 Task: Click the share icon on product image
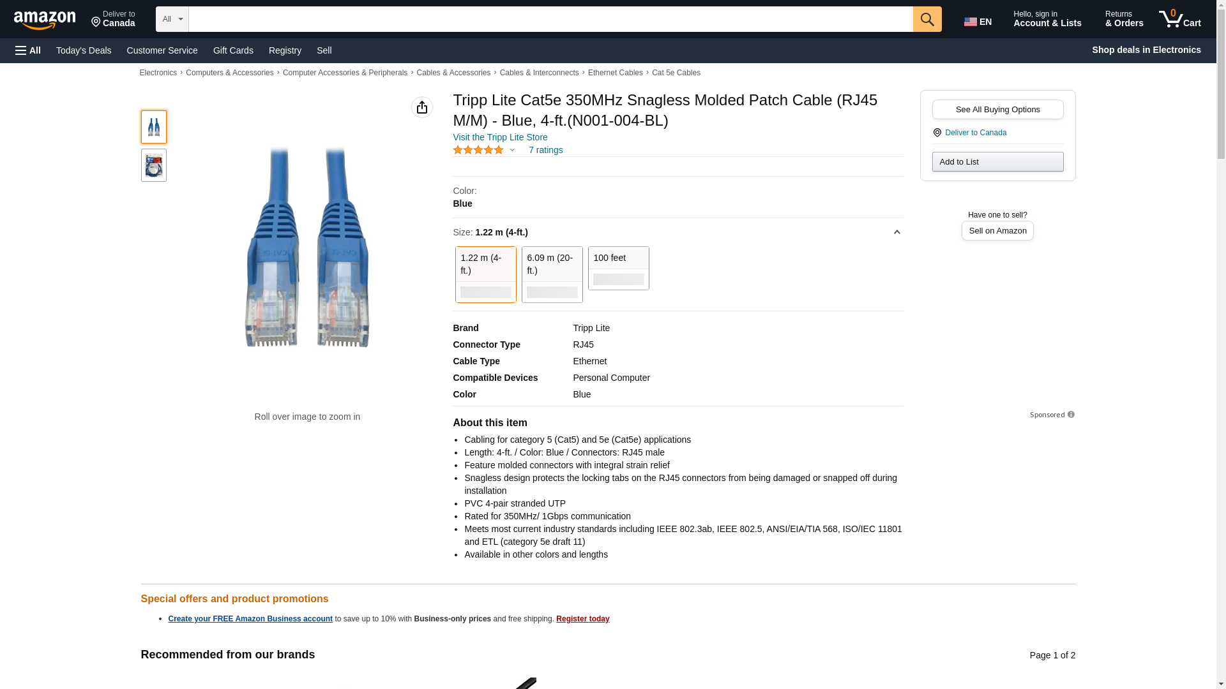[x=421, y=107]
